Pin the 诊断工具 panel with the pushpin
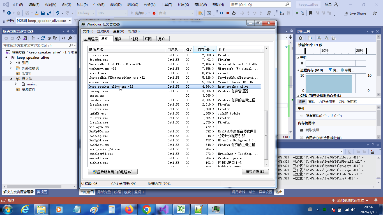Viewport: 383px width, 215px height. [372, 31]
